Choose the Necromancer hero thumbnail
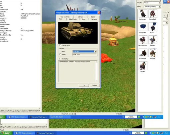The image size is (170, 135). click(143, 40)
